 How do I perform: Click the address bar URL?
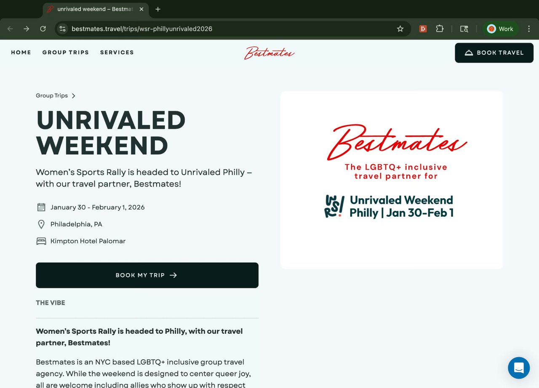(x=142, y=29)
